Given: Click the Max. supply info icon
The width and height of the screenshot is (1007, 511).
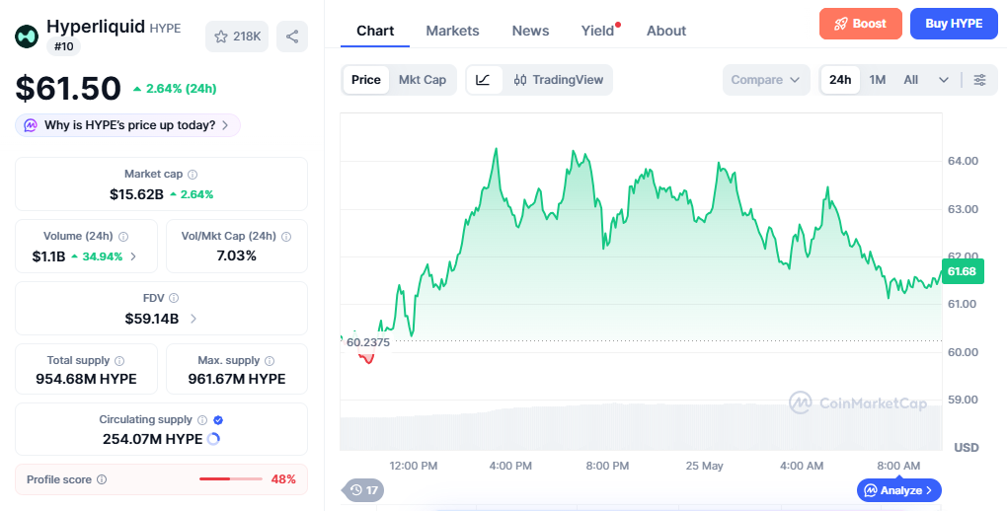Looking at the screenshot, I should [x=270, y=361].
